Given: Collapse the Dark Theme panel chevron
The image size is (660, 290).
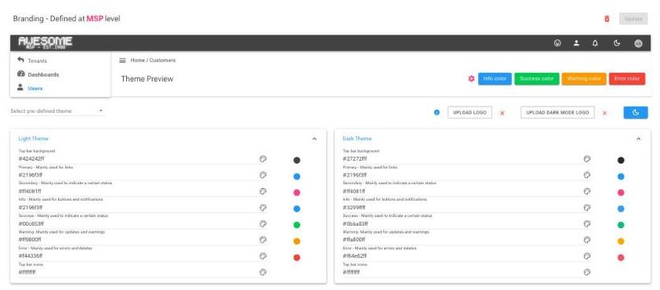Looking at the screenshot, I should point(638,139).
